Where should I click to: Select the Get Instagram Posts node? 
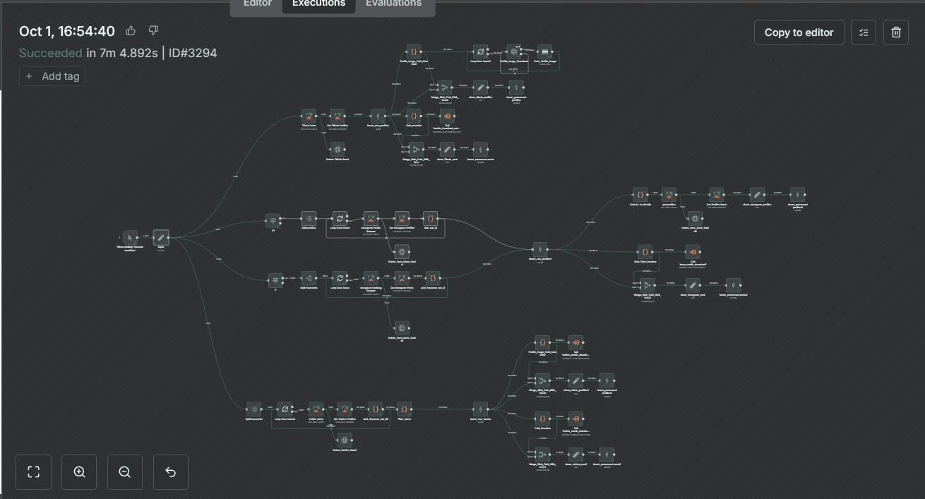402,279
